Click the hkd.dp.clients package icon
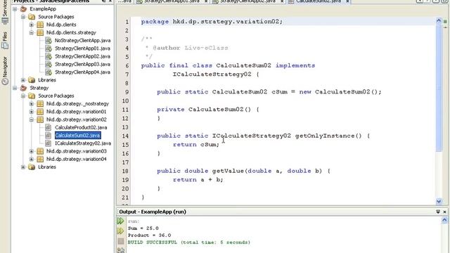450x253 pixels. (x=40, y=25)
